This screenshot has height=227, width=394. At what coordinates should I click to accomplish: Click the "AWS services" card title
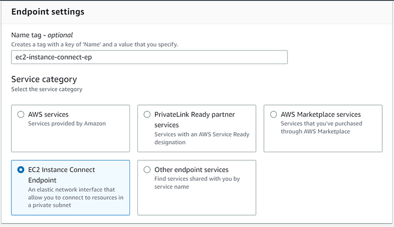(x=48, y=114)
